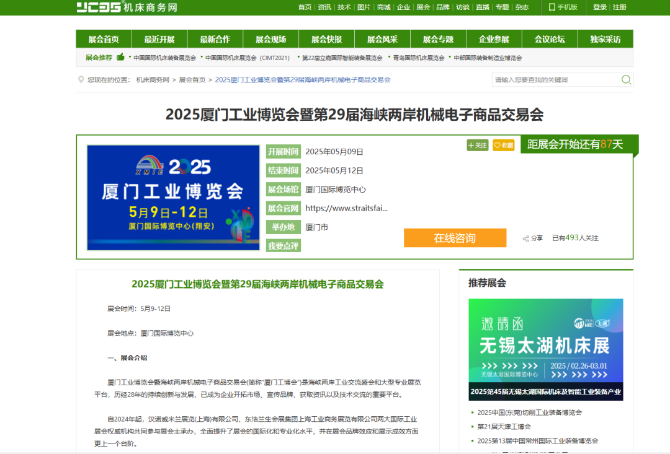Image resolution: width=670 pixels, height=454 pixels.
Task: Open 中部国际装备制造业博览会 link
Action: [488, 58]
